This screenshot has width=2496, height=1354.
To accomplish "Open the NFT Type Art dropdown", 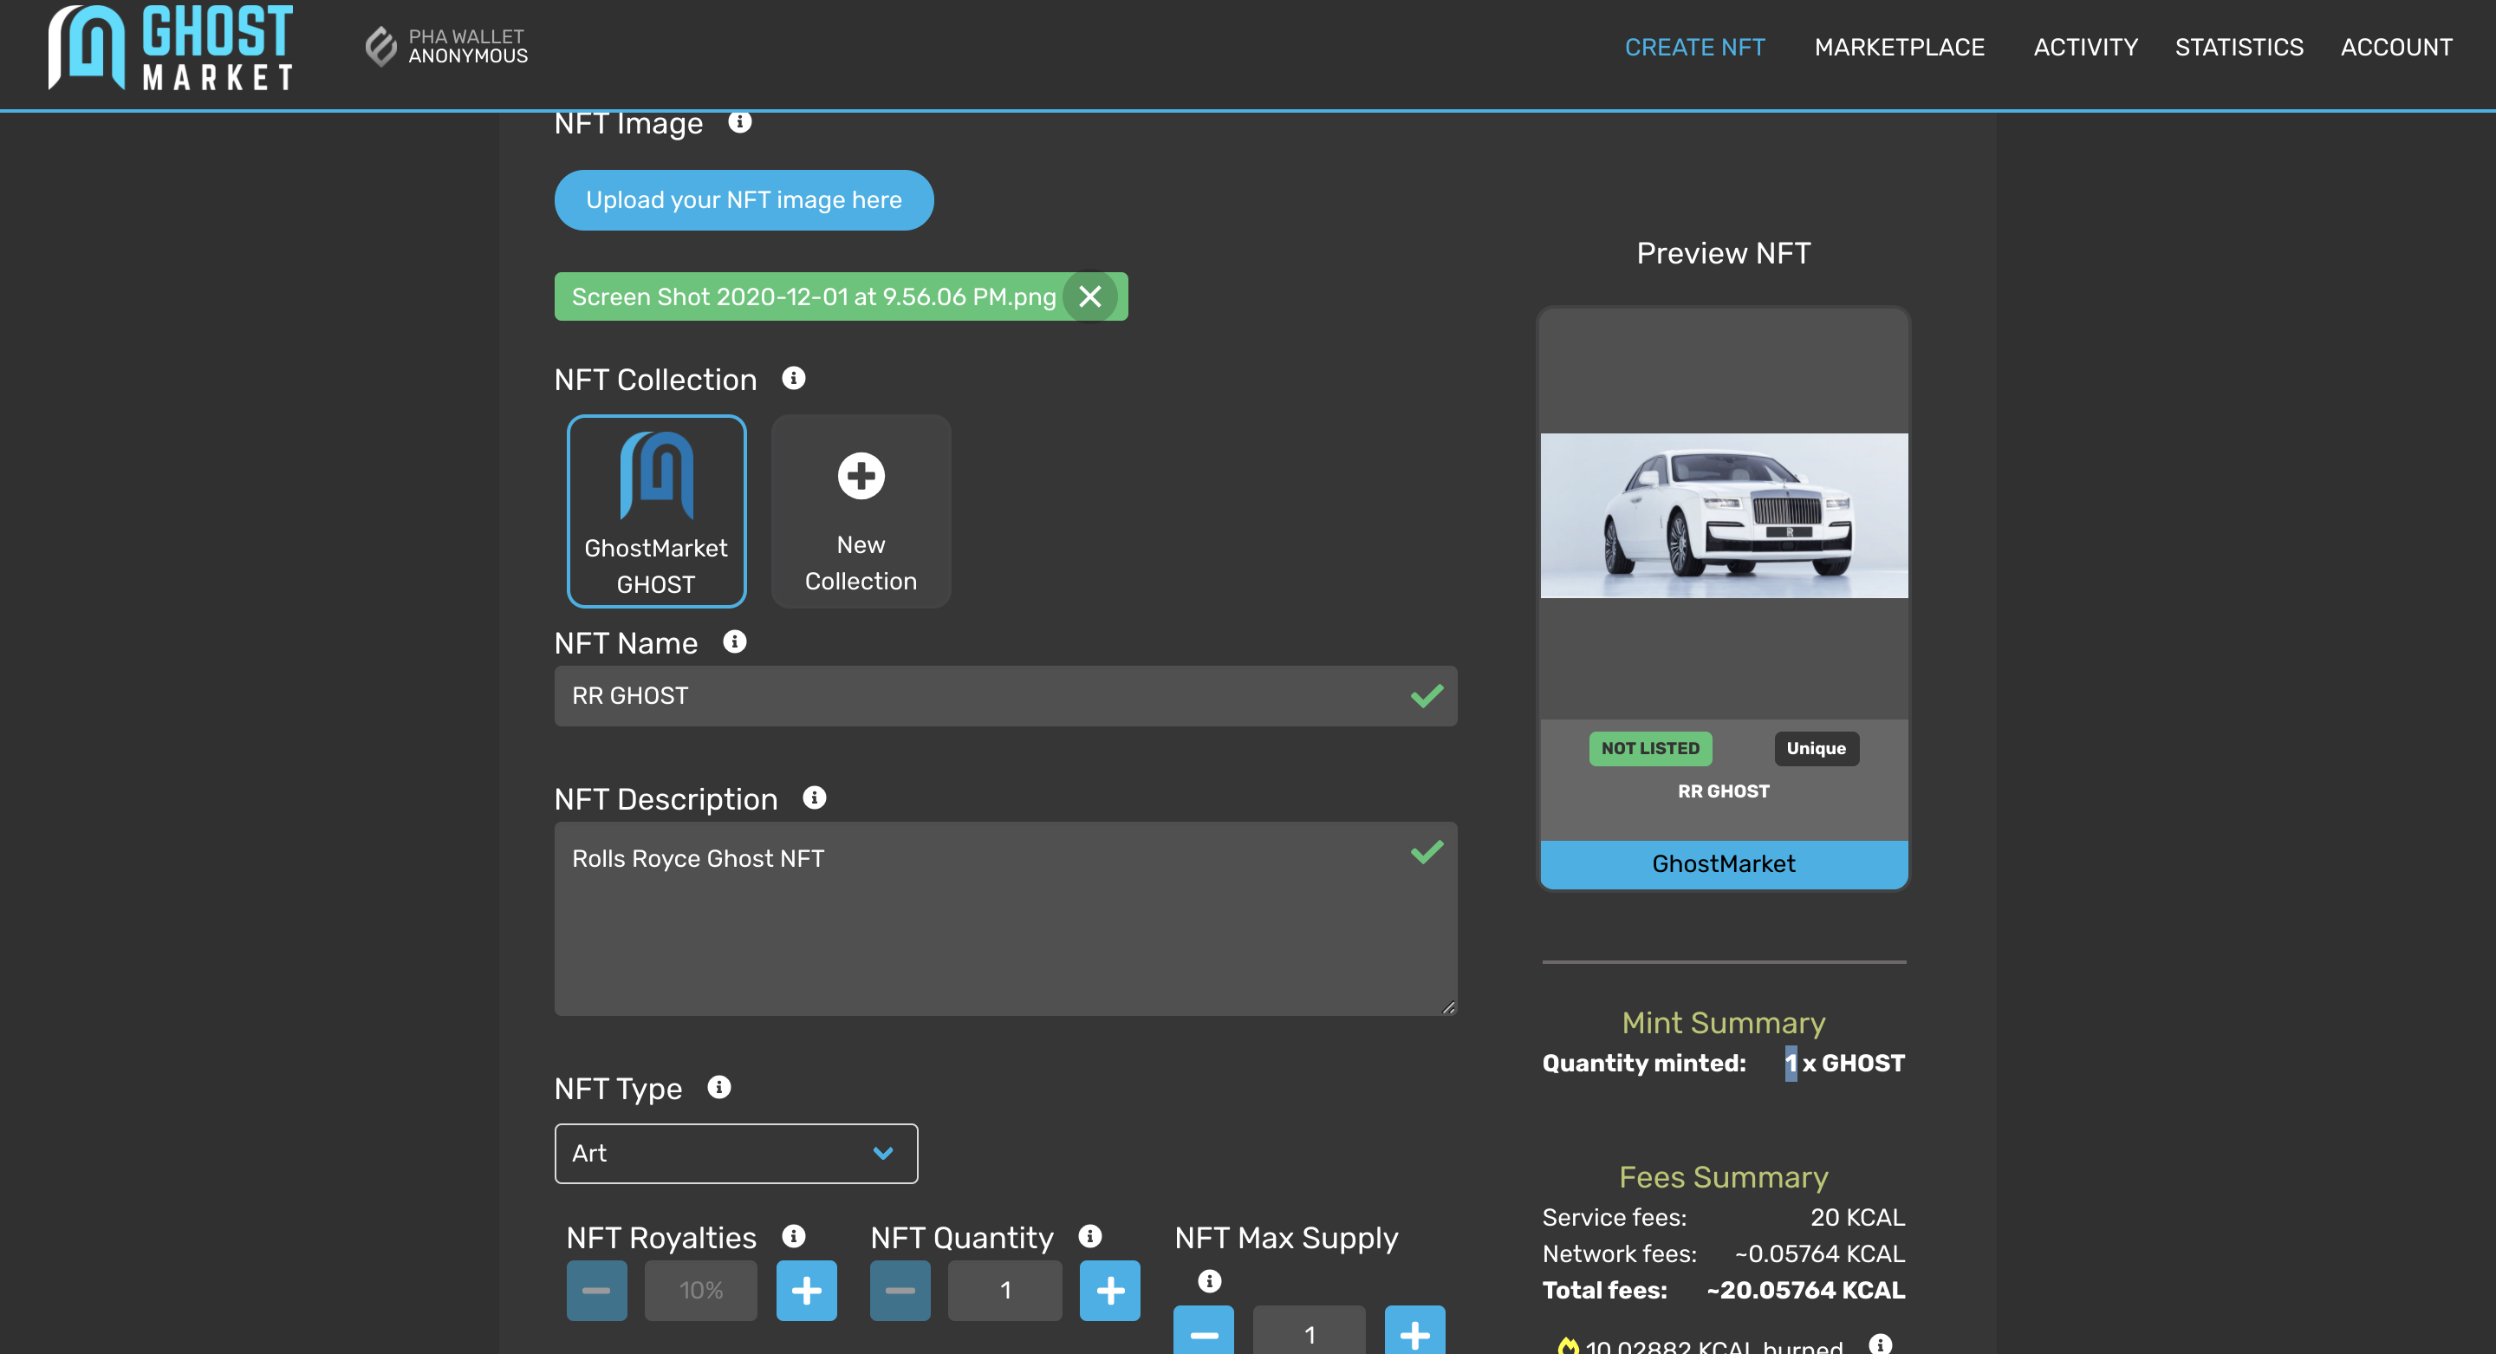I will pos(736,1152).
